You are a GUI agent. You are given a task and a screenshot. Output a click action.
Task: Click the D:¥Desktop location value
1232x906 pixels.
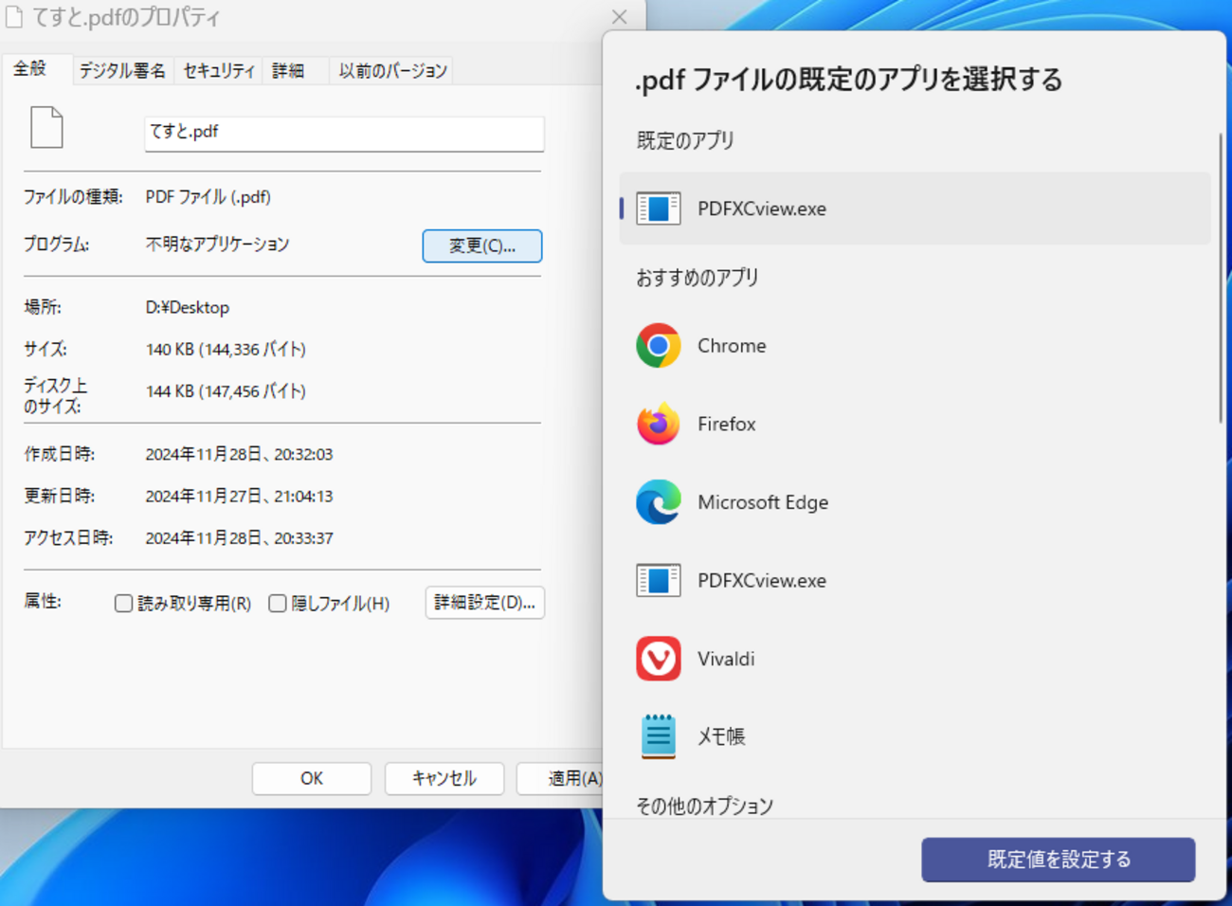pyautogui.click(x=188, y=307)
